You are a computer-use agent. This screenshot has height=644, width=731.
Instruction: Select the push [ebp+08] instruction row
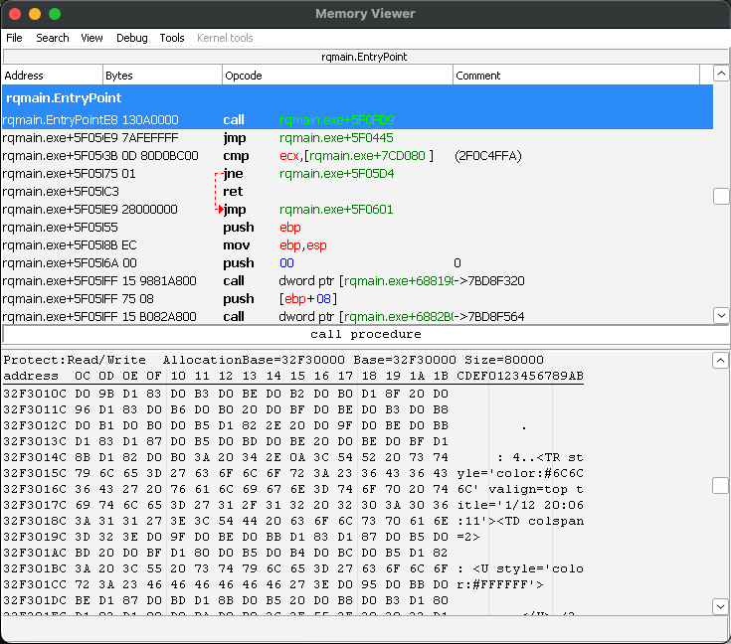point(357,299)
